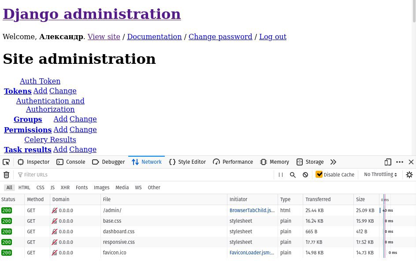The width and height of the screenshot is (416, 261).
Task: Switch to the Inspector tab
Action: (33, 162)
